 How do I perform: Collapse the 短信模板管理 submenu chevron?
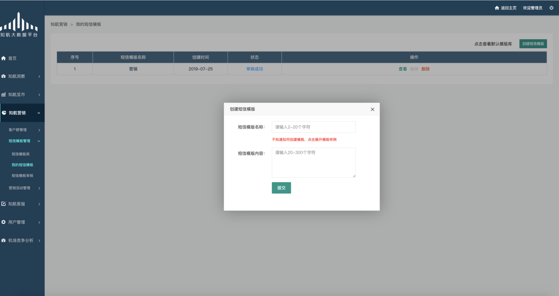pyautogui.click(x=39, y=141)
